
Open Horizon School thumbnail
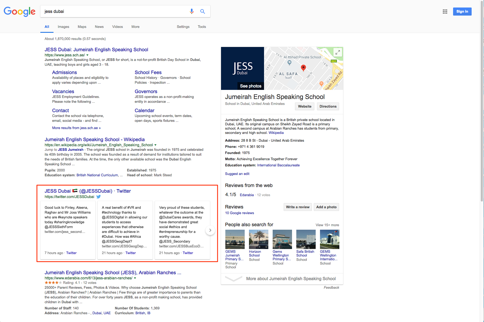(259, 239)
